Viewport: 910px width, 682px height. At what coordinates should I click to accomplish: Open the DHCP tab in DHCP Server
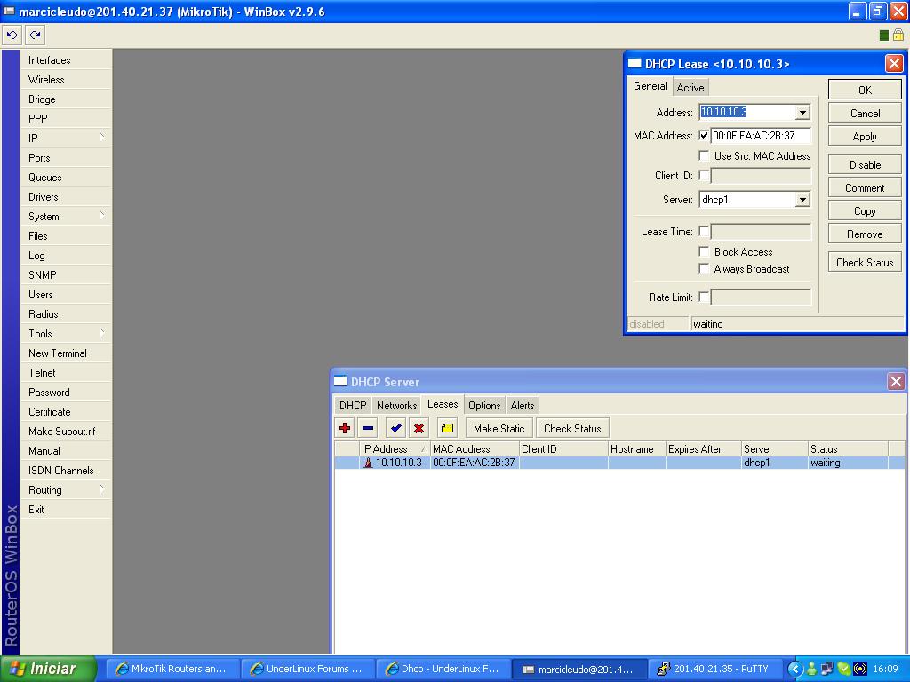353,405
